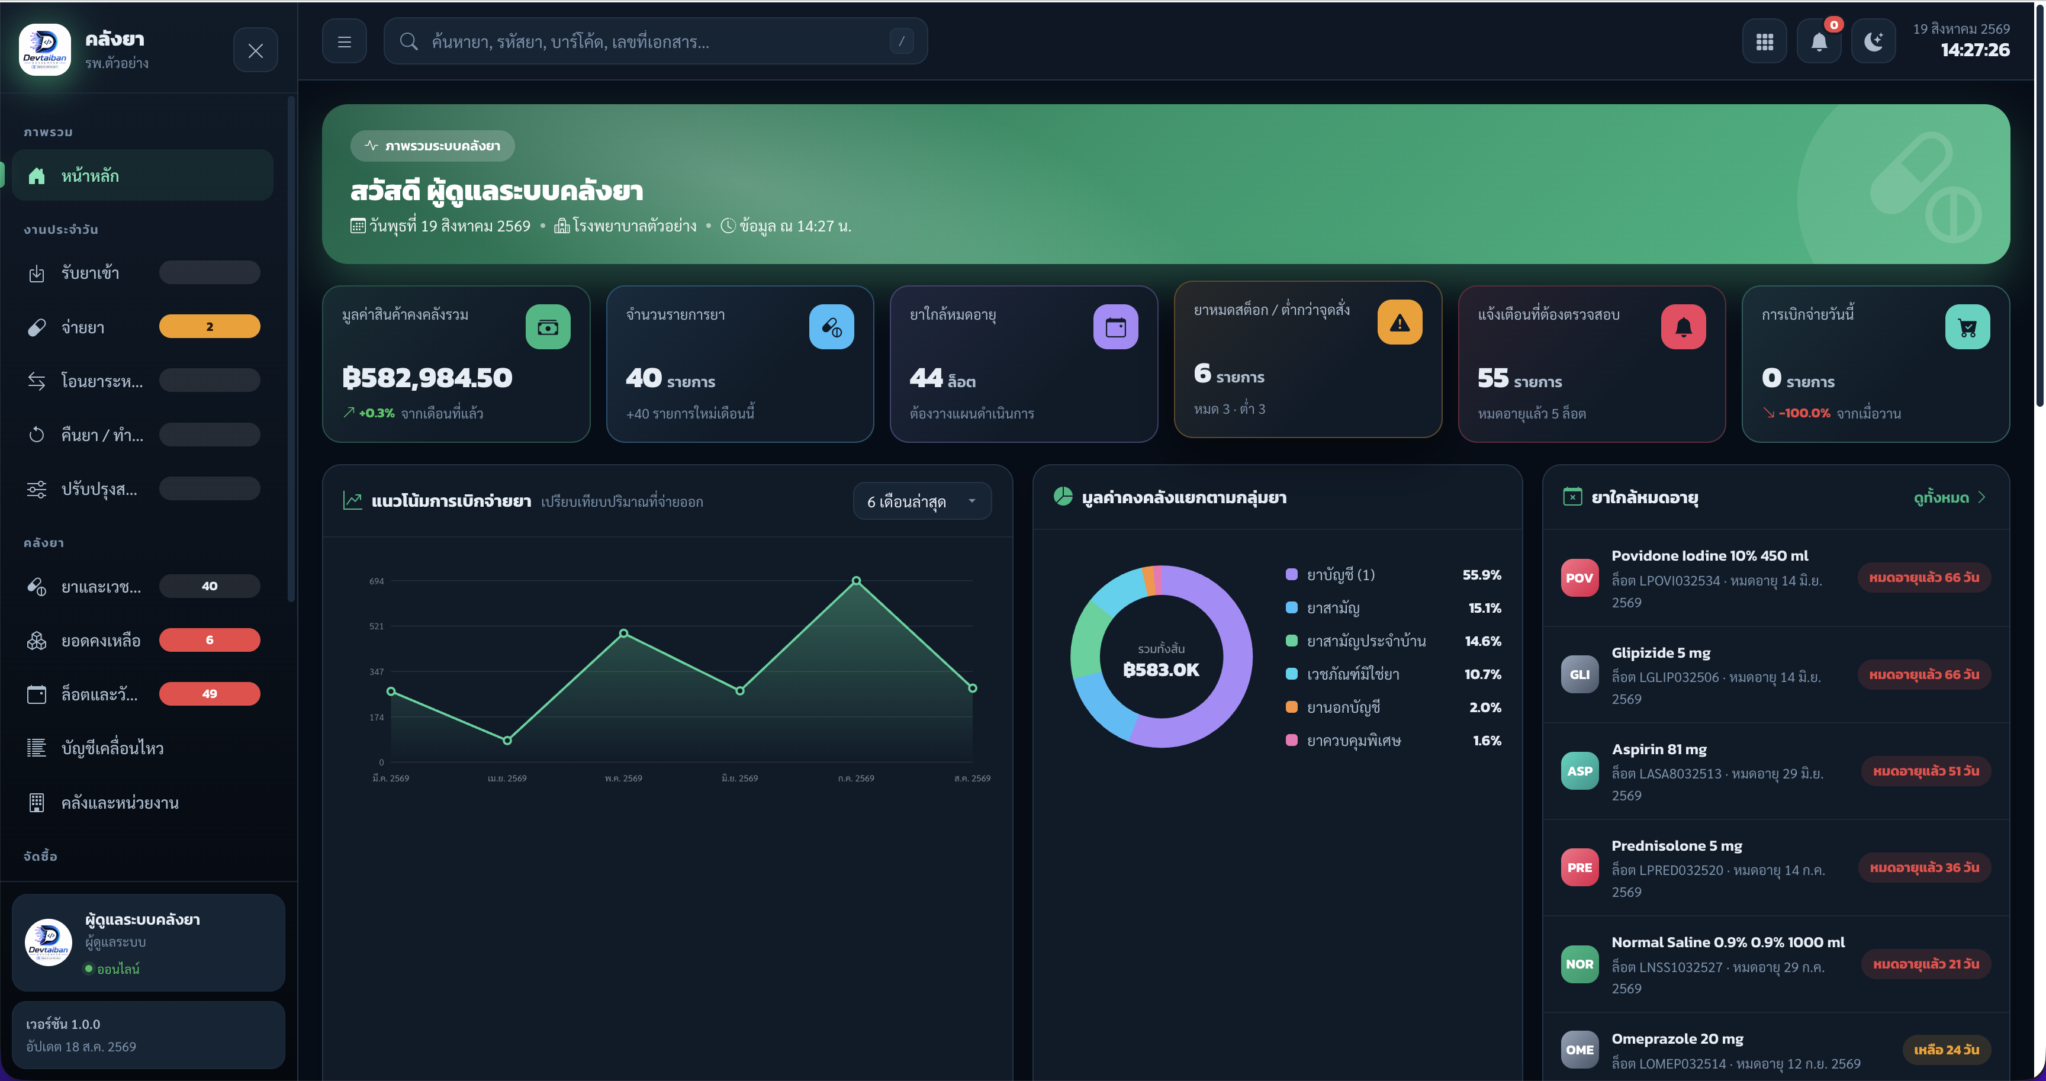Viewport: 2046px width, 1081px height.
Task: Click the pie chart icon beside มูลค่าคงคลัง heading
Action: (x=1063, y=497)
